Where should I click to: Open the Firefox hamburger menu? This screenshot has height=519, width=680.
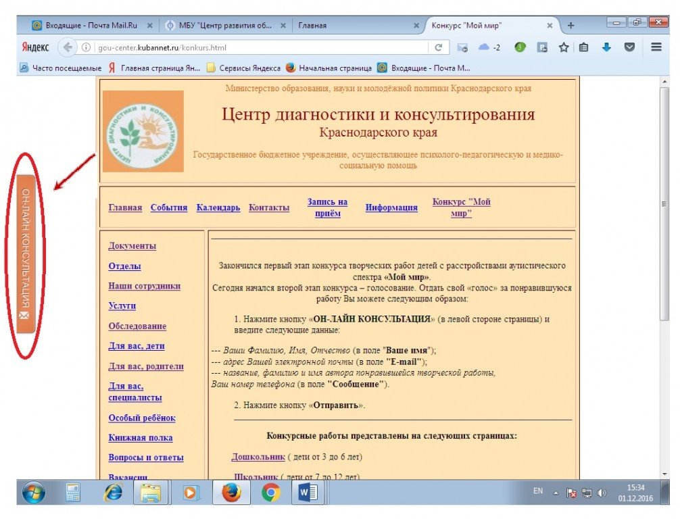(656, 47)
